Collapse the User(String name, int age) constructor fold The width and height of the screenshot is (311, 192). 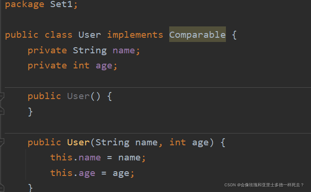[x=2, y=142]
